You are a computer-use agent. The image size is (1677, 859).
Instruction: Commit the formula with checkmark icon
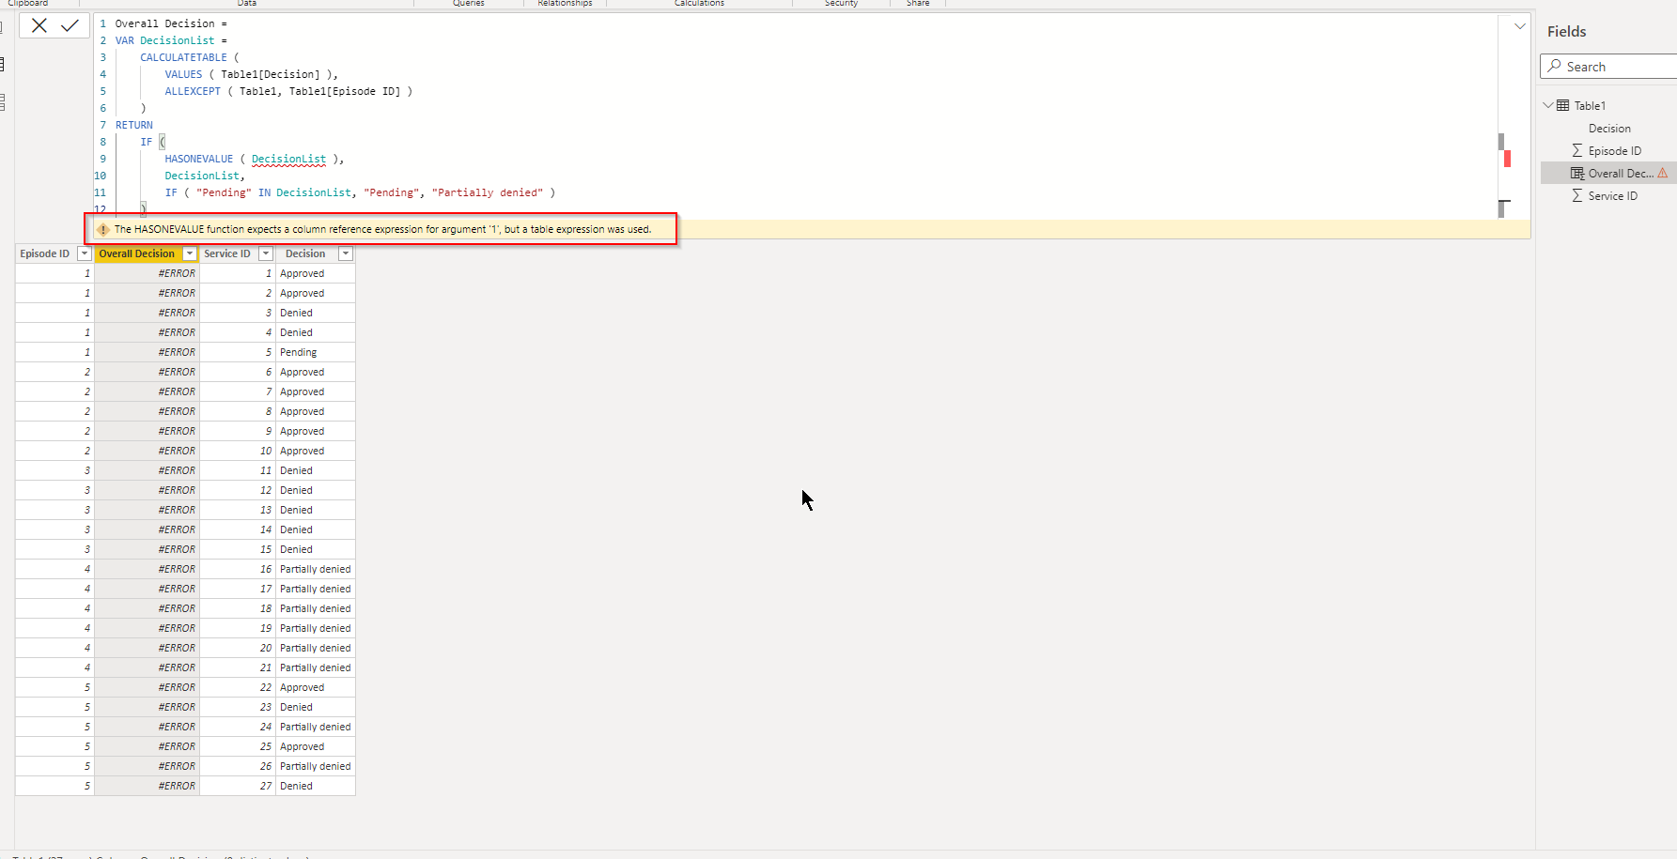pos(70,25)
